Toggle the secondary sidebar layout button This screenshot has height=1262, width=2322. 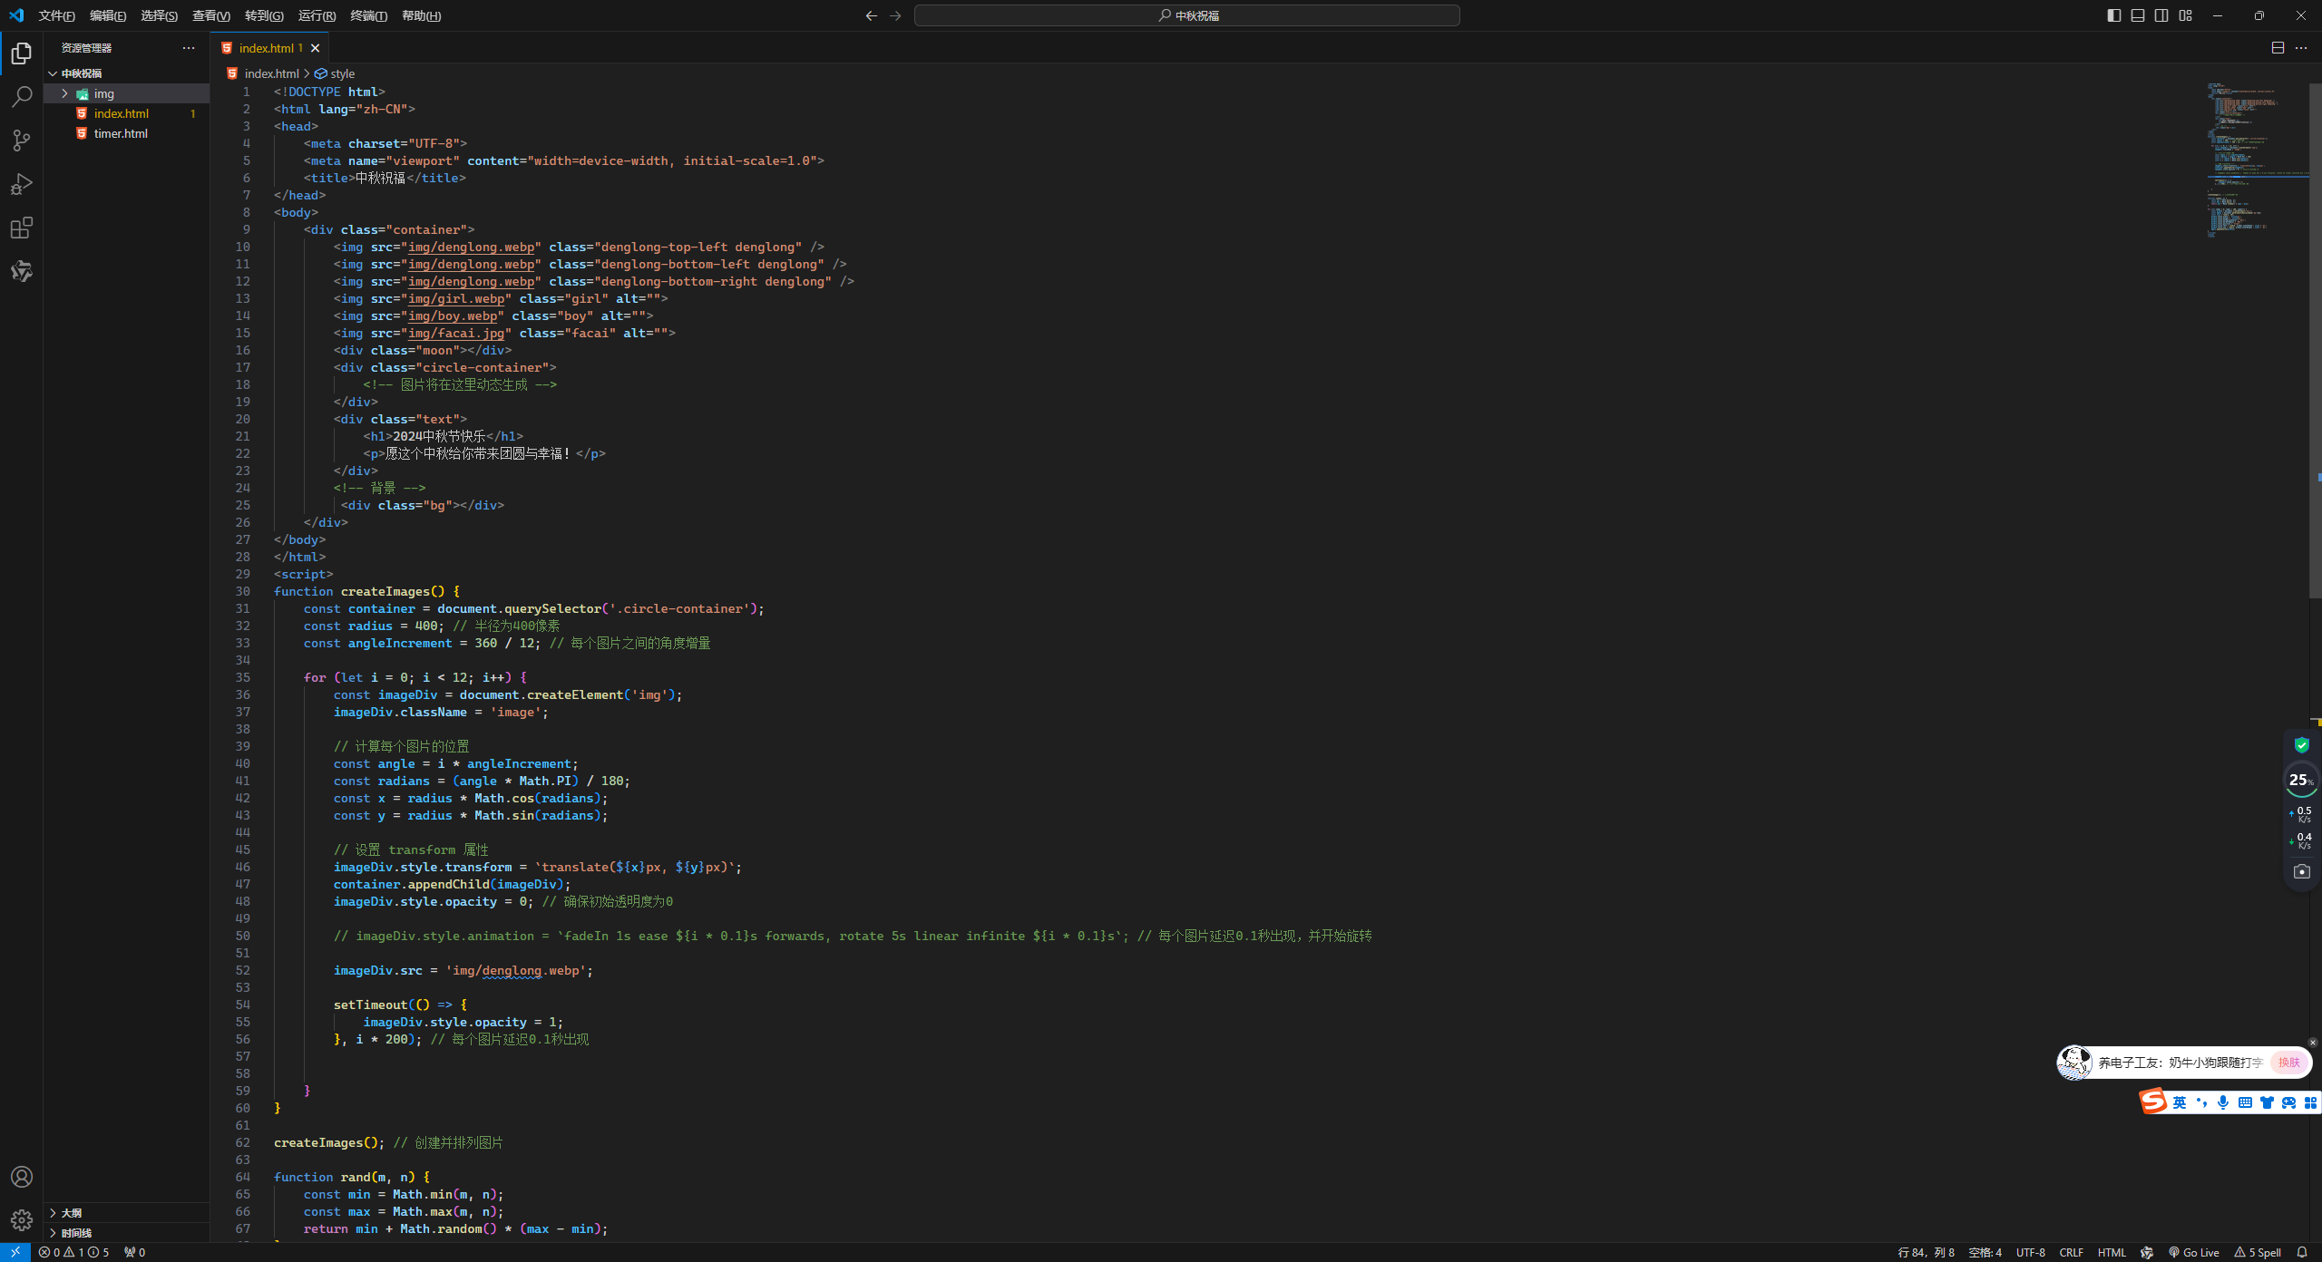[x=2161, y=15]
